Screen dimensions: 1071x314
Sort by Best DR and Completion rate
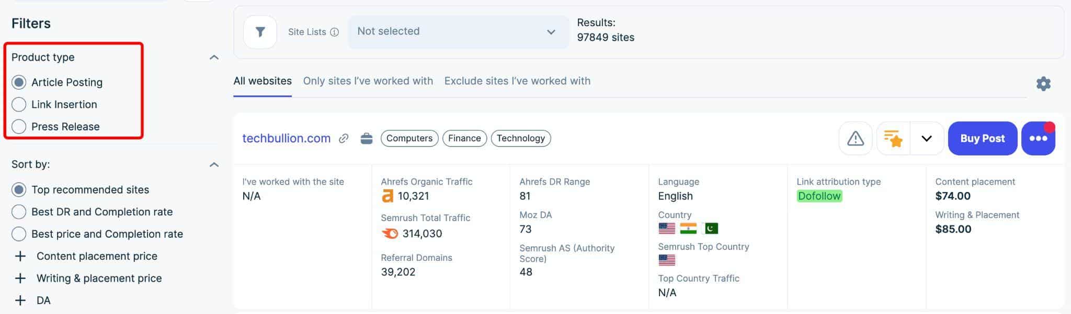click(x=19, y=212)
